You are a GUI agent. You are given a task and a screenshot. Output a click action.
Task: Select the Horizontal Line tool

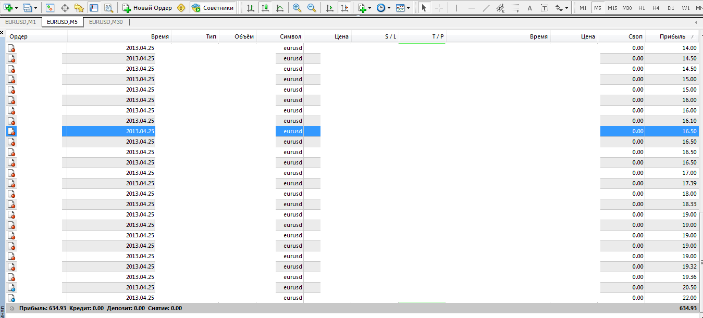pyautogui.click(x=471, y=8)
